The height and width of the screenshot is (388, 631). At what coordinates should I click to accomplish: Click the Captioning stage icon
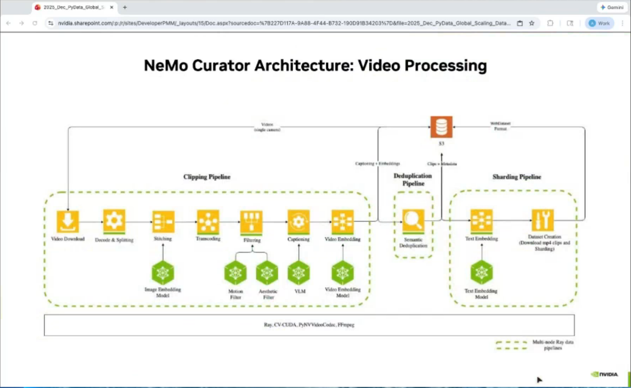tap(298, 221)
